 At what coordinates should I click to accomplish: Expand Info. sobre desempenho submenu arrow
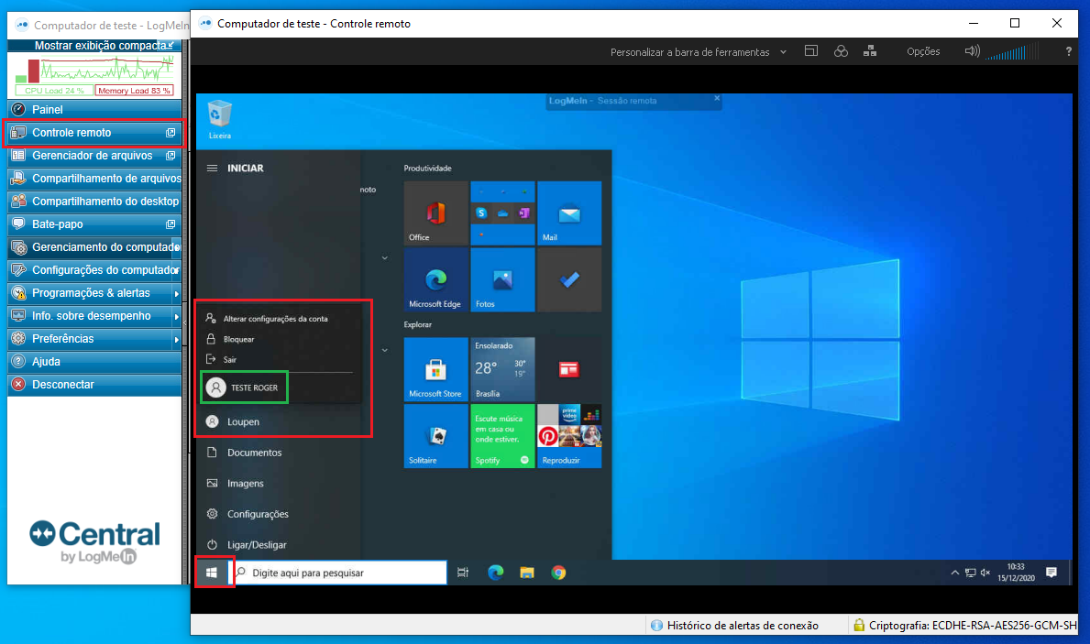coord(176,317)
